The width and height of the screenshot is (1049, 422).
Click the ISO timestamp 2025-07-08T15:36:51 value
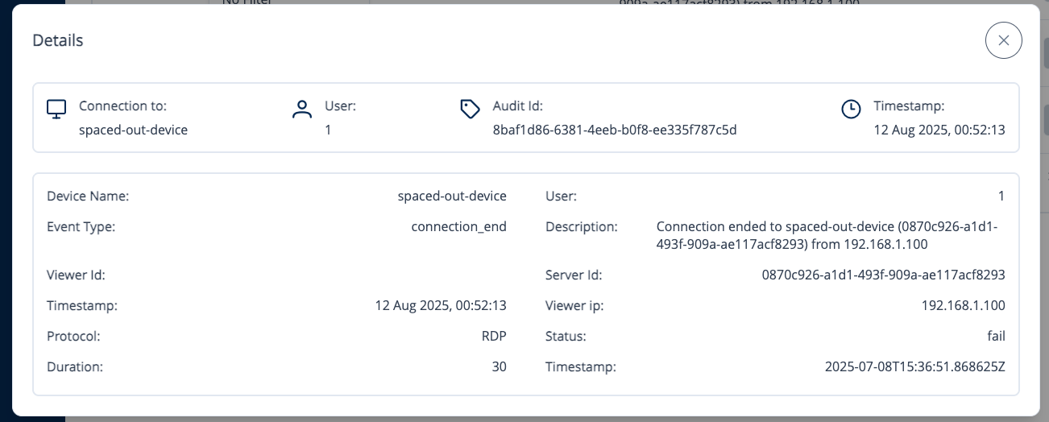click(914, 366)
